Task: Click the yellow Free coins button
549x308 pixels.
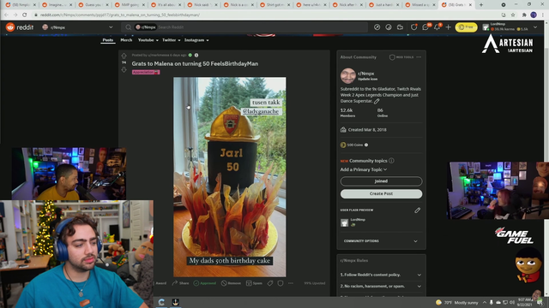Action: pyautogui.click(x=466, y=27)
